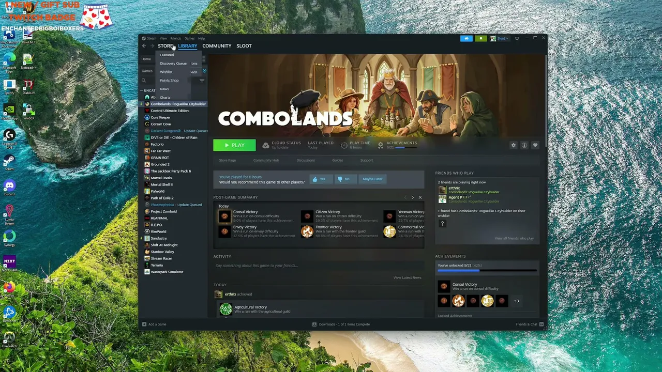Open the Steam menu in title bar

(152, 38)
